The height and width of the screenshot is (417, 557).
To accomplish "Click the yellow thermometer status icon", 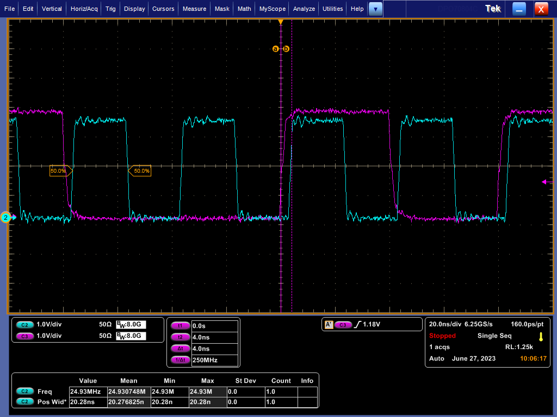I will (x=540, y=336).
